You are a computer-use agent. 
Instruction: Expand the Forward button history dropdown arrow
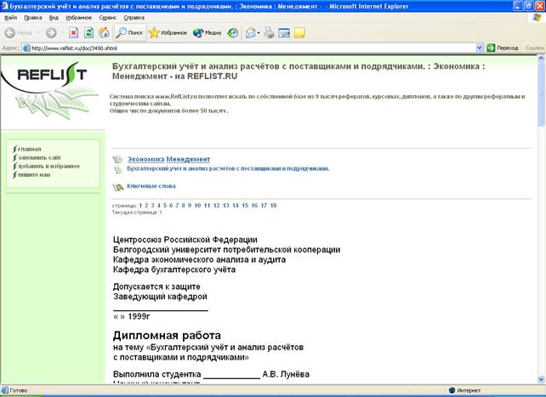62,32
